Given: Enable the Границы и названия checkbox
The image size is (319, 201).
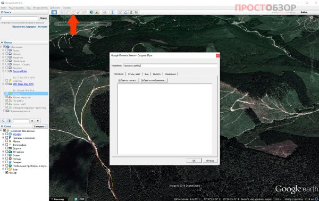Looking at the screenshot, I should (x=7, y=138).
